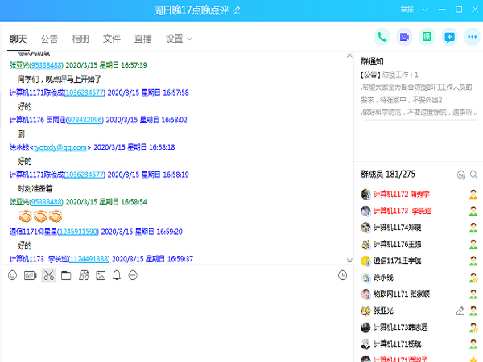
Task: Open the GIF sticker panel
Action: click(31, 275)
